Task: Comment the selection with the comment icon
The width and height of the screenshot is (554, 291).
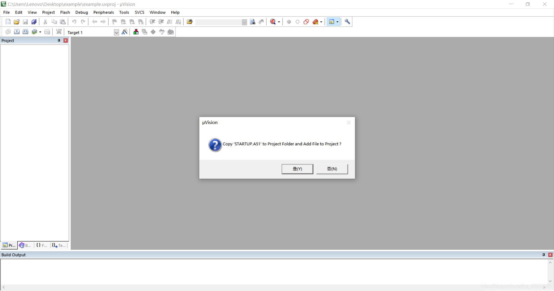Action: (x=170, y=22)
